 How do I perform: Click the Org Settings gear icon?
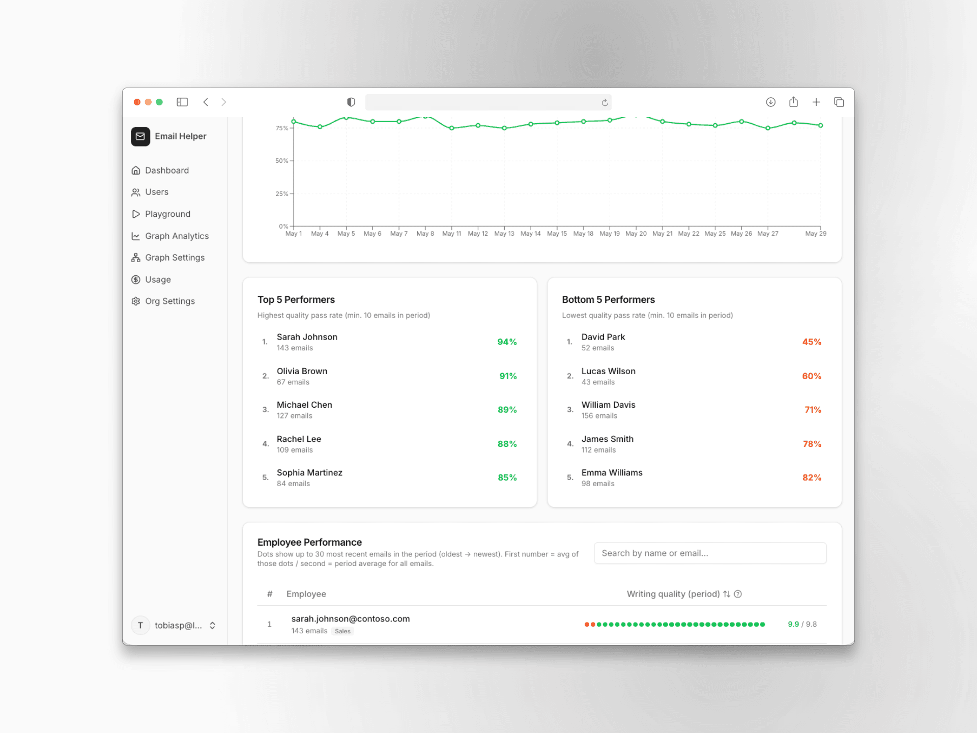136,301
